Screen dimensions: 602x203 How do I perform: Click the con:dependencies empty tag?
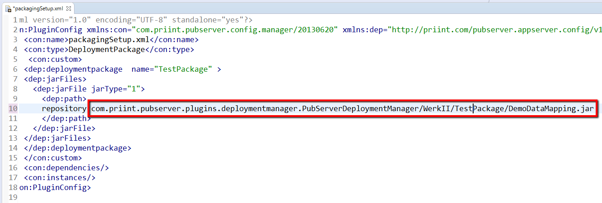pos(66,168)
